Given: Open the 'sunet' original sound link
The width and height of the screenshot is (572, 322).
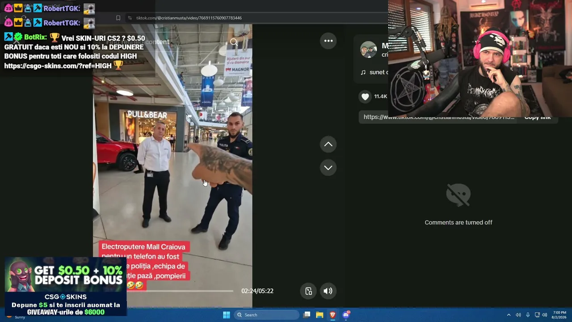Looking at the screenshot, I should pos(379,72).
